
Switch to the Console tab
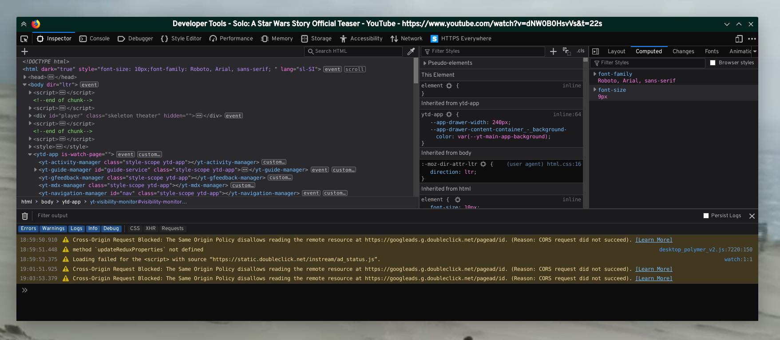[95, 39]
